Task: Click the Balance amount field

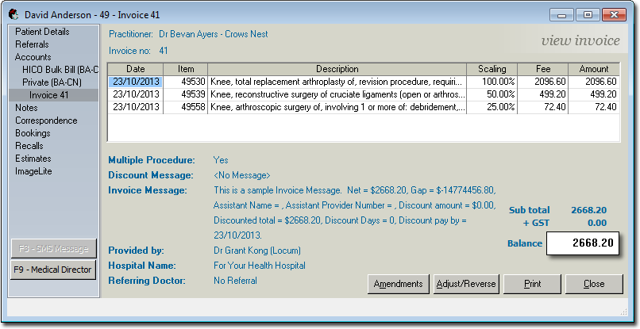Action: (x=583, y=244)
